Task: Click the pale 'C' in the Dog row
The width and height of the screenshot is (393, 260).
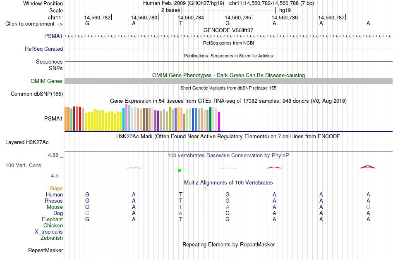Action: coord(87,213)
